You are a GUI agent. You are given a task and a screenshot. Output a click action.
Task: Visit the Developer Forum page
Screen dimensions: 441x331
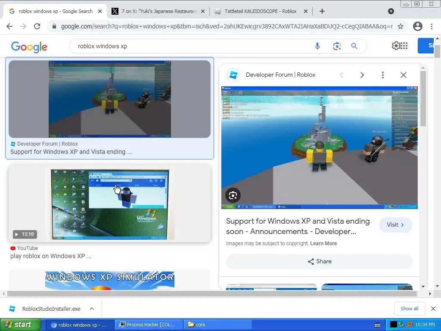click(x=395, y=225)
